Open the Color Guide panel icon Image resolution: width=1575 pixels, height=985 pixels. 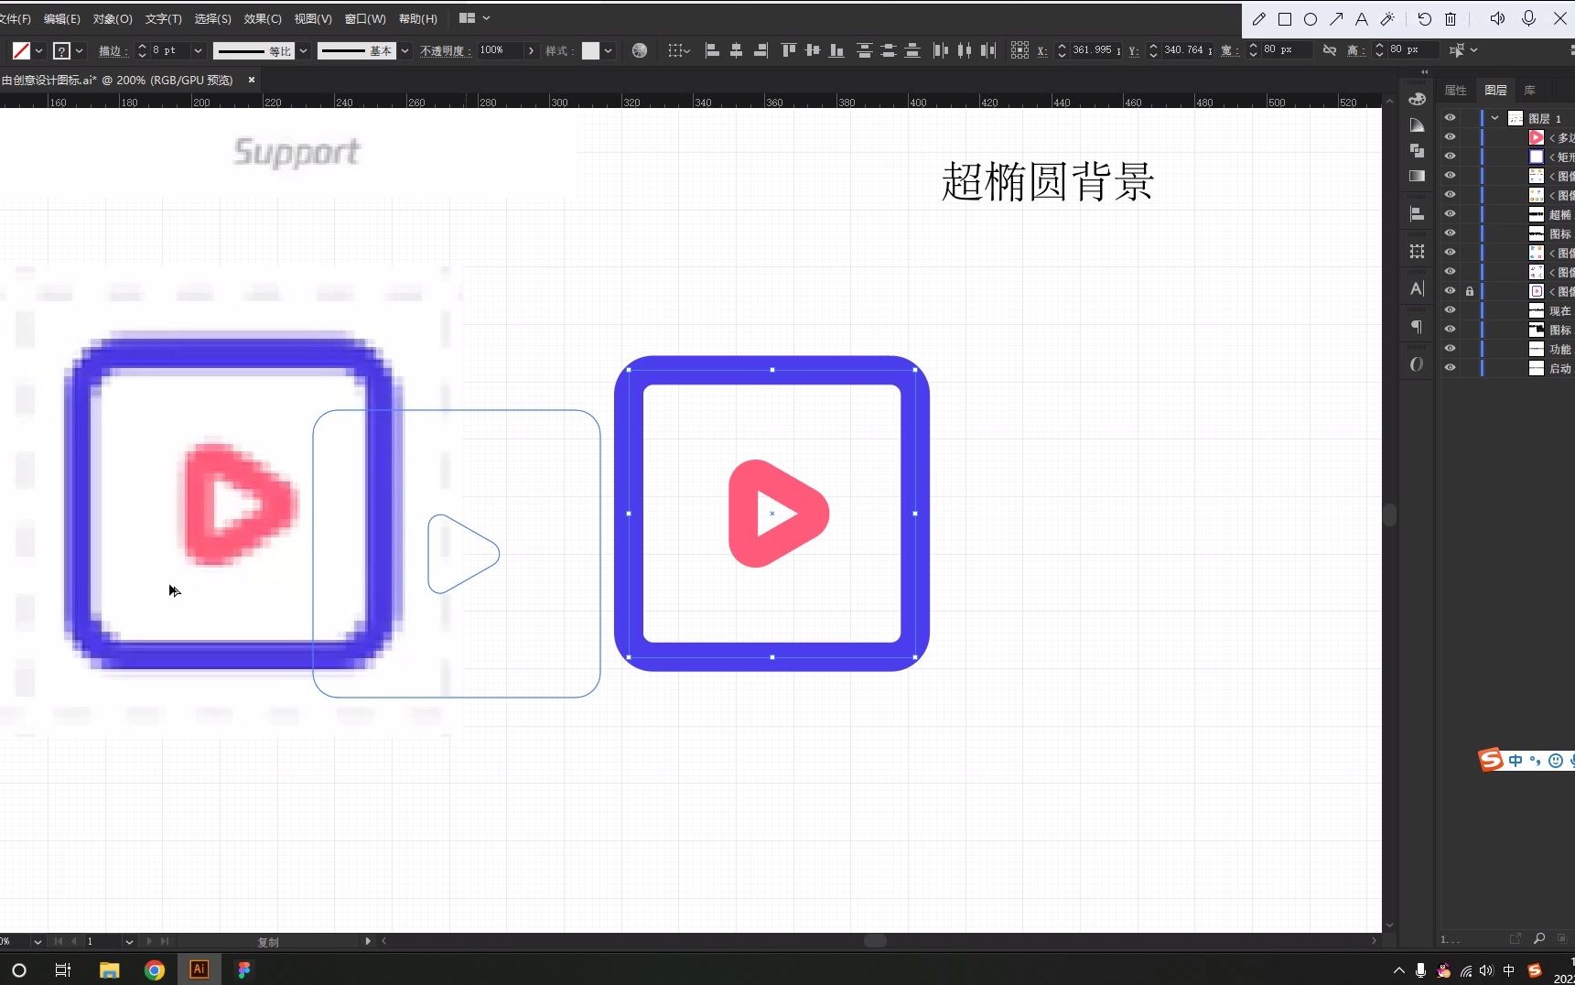pyautogui.click(x=1417, y=124)
